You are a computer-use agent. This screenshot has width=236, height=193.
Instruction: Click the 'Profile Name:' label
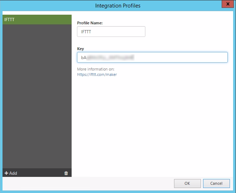(x=90, y=23)
